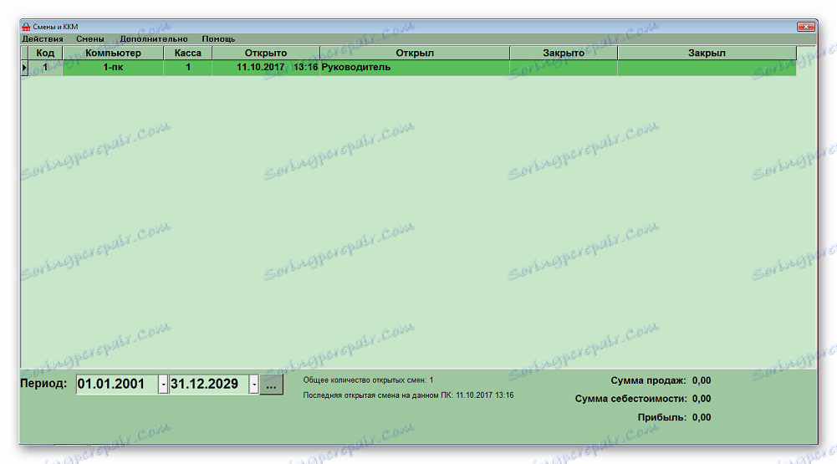Click the empty Закрыто cell of shift 1
The width and height of the screenshot is (837, 464).
[x=564, y=67]
